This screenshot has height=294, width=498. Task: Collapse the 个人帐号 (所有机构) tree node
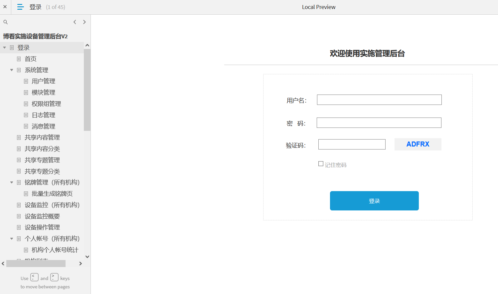pyautogui.click(x=12, y=239)
